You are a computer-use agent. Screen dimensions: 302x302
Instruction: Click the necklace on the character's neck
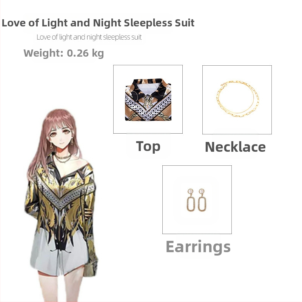click(63, 158)
